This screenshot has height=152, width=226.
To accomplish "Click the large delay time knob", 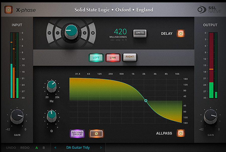I will tap(71, 32).
